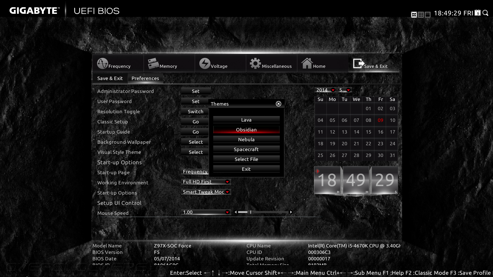Select calendar date 31

392,155
